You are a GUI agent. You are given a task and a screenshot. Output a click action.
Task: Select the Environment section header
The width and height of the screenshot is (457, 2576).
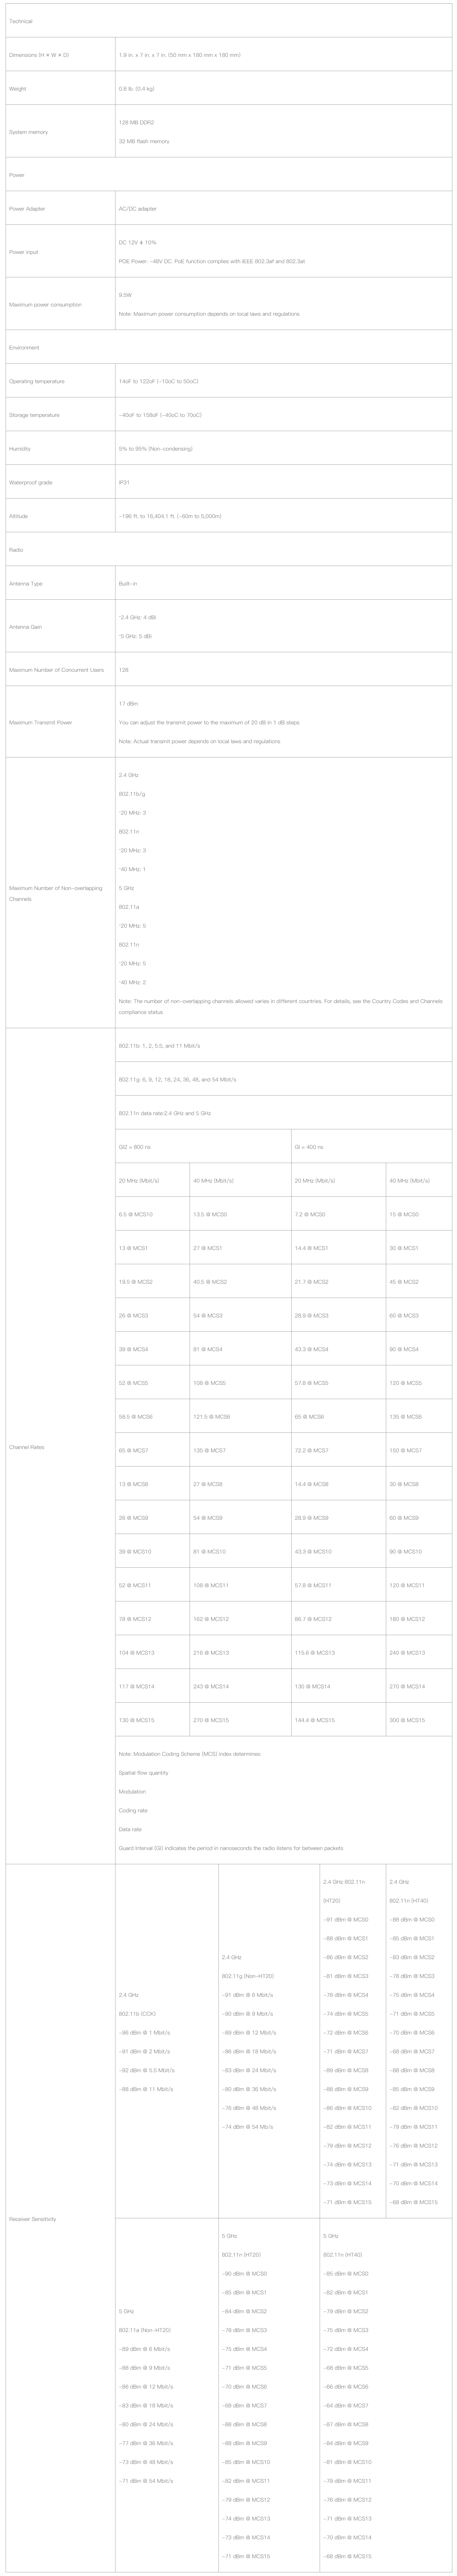[24, 348]
